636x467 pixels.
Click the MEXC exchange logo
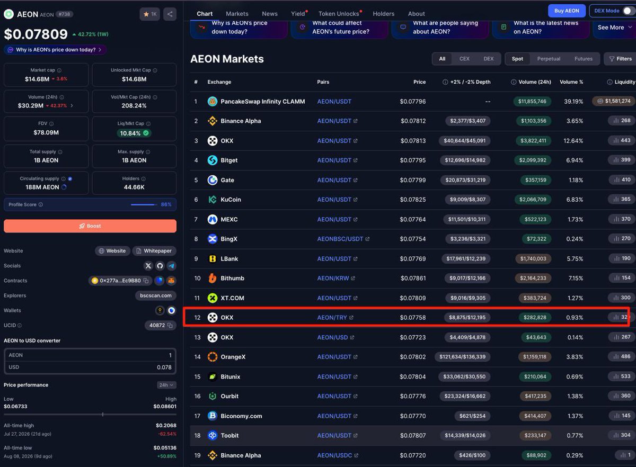coord(213,219)
